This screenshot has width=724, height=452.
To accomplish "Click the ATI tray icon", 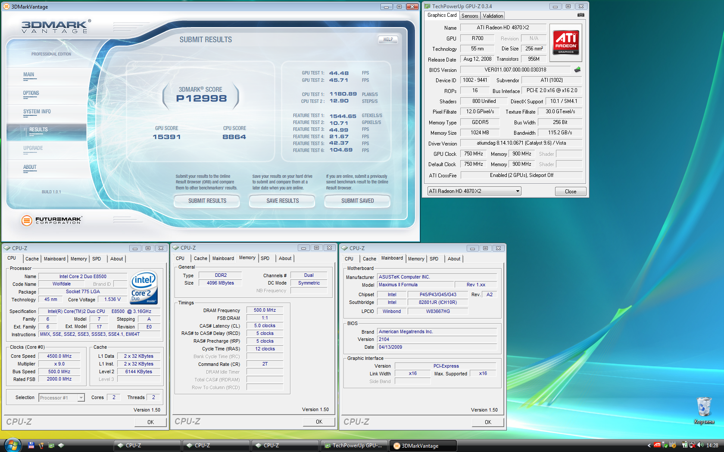I will [657, 445].
